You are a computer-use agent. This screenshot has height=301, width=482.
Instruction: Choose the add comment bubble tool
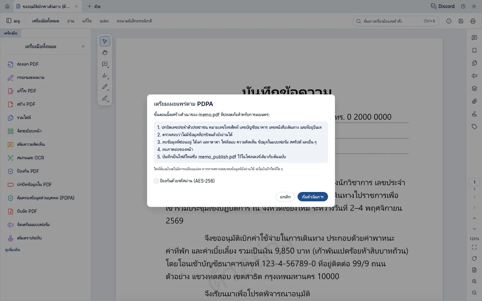pyautogui.click(x=105, y=64)
